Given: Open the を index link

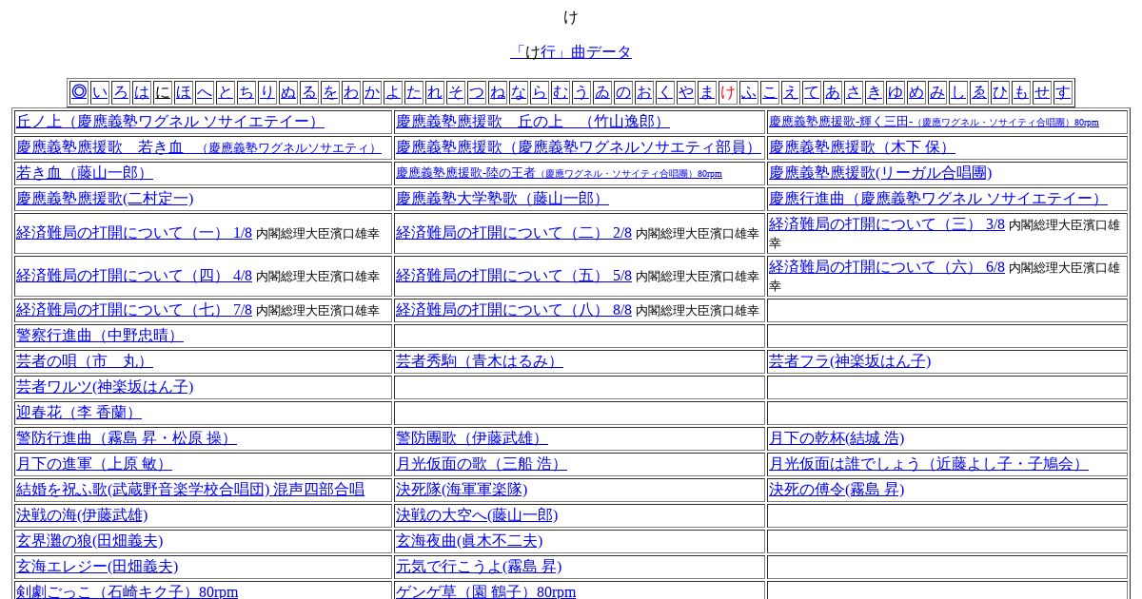Looking at the screenshot, I should click(x=330, y=92).
